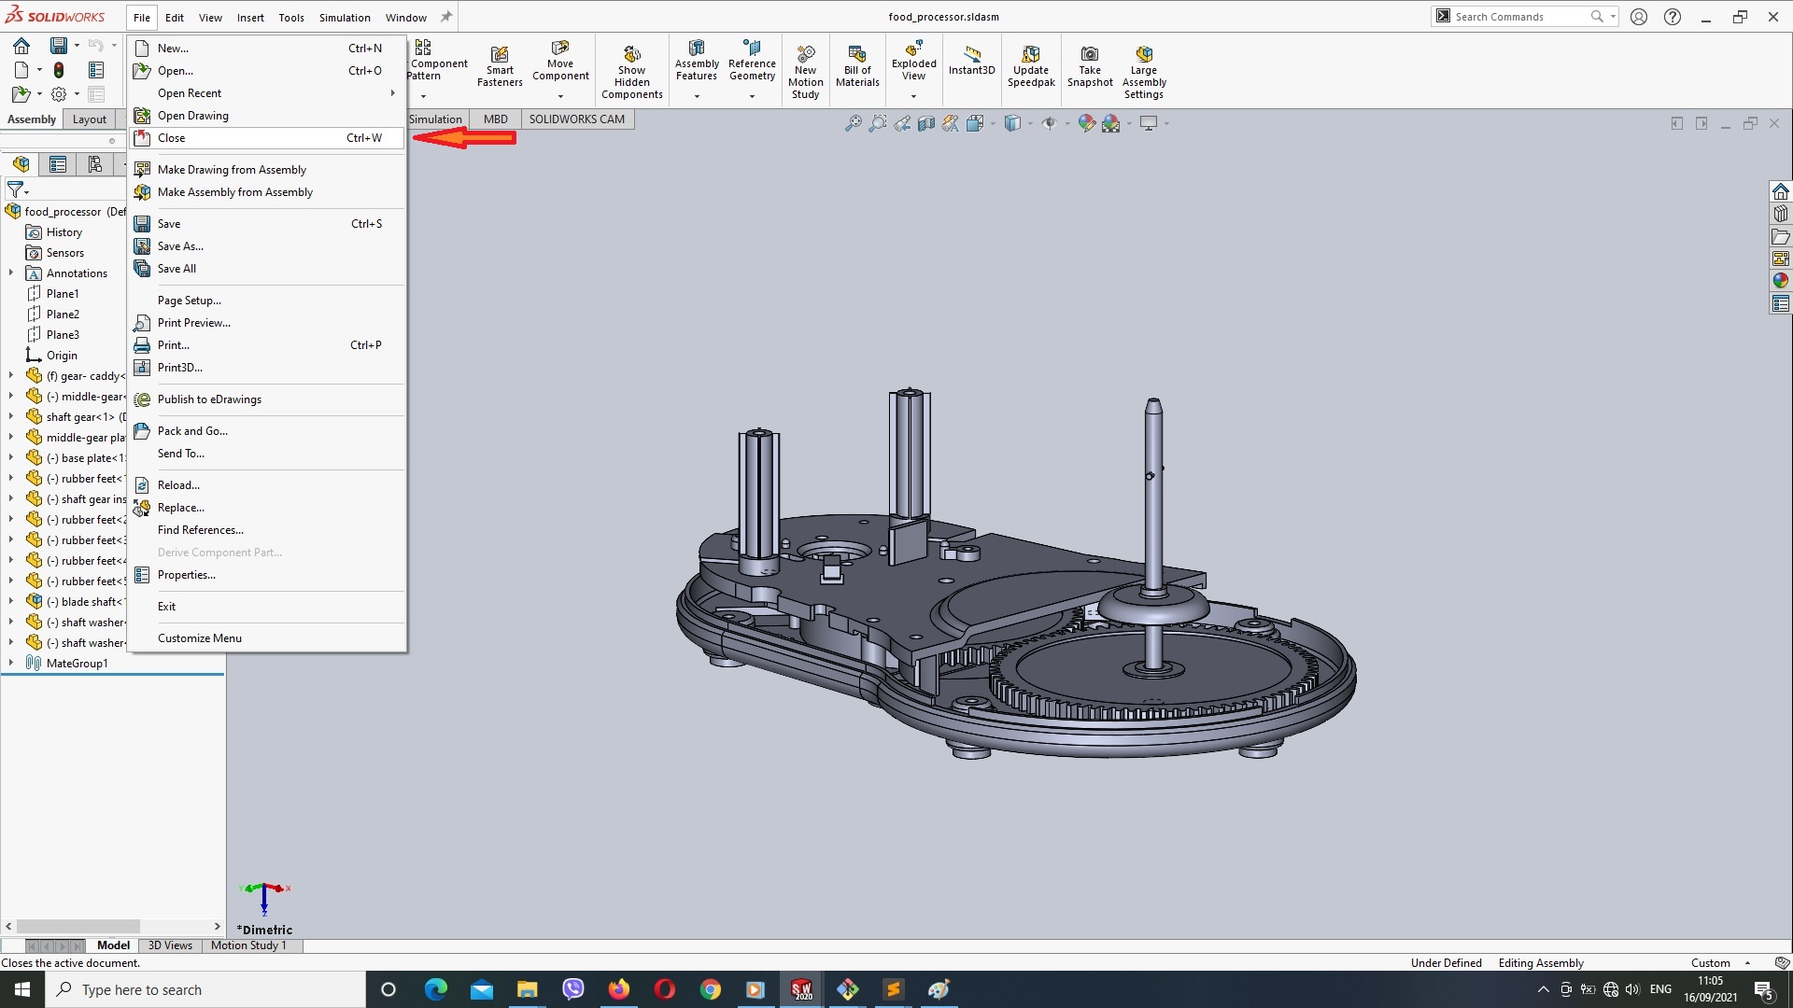Image resolution: width=1793 pixels, height=1008 pixels.
Task: Open the FeatureManager design tree tab
Action: coord(21,164)
